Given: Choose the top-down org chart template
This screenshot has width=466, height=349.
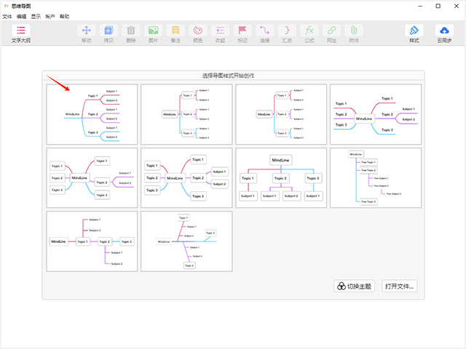Looking at the screenshot, I should pos(281,177).
